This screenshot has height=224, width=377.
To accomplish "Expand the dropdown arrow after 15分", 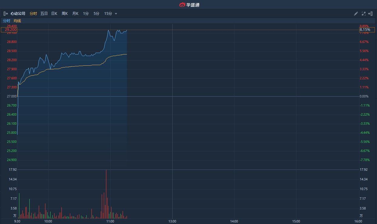I will coord(116,14).
